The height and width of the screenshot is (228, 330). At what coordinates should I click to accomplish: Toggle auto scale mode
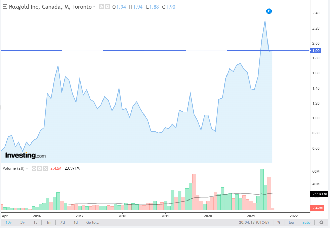click(306, 222)
